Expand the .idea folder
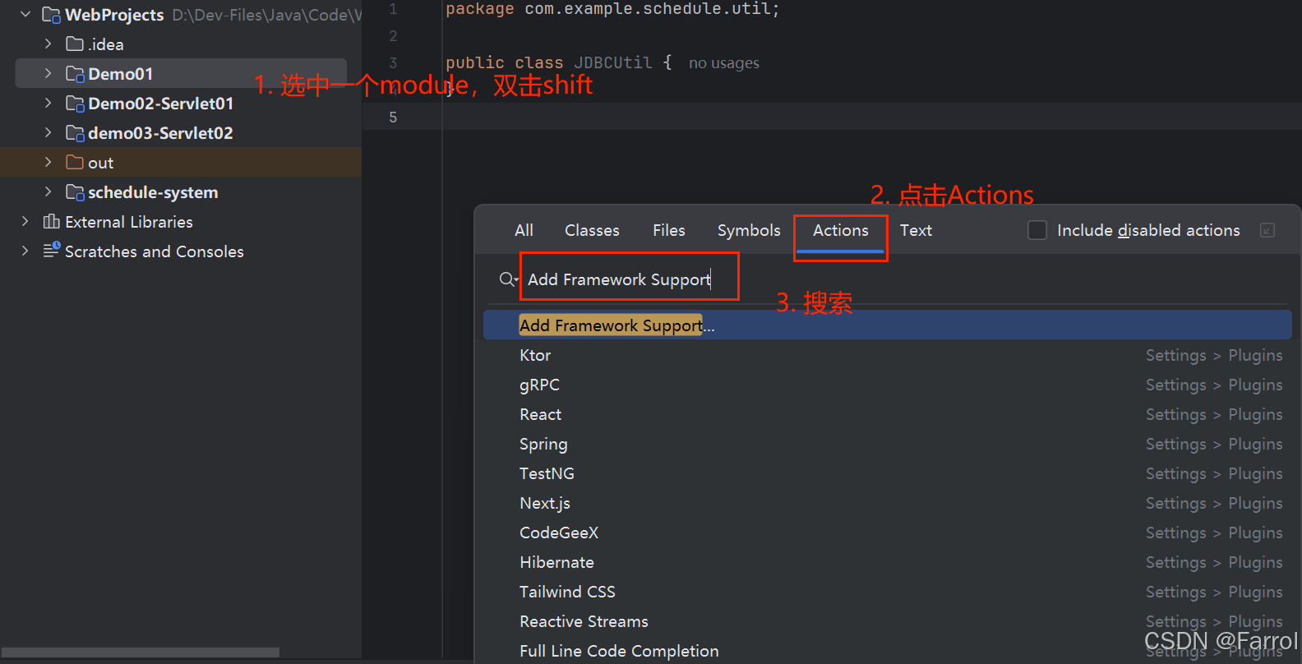This screenshot has height=664, width=1302. (48, 44)
